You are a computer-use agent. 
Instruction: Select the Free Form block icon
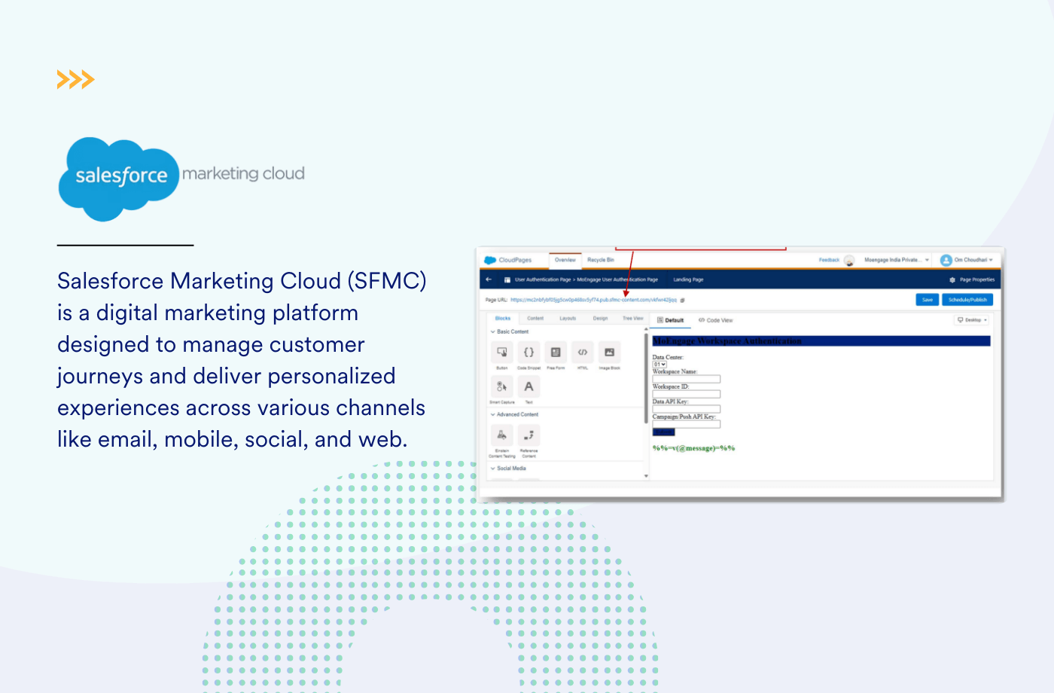556,353
